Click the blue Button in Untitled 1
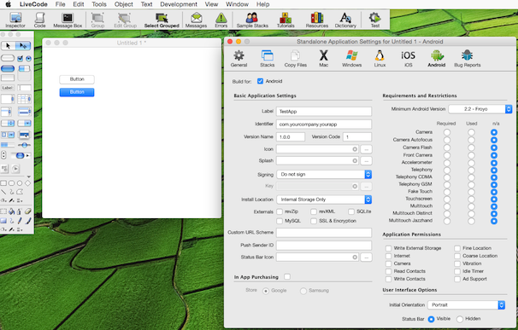This screenshot has width=518, height=330. click(77, 92)
